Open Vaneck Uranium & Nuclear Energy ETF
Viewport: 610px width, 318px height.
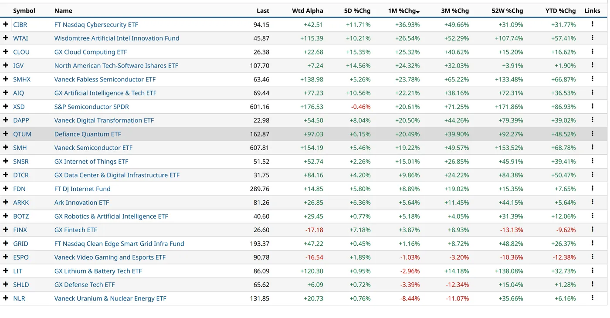[110, 298]
